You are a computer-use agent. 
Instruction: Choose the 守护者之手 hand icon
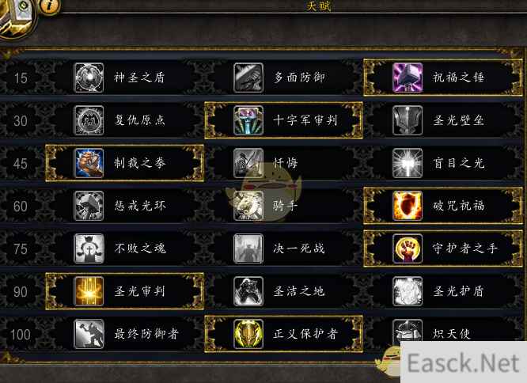coord(408,248)
